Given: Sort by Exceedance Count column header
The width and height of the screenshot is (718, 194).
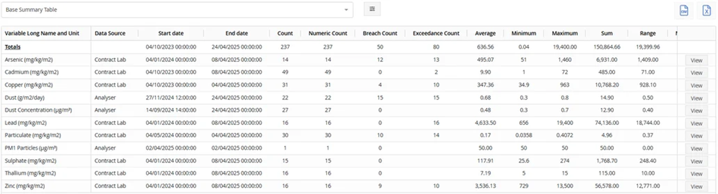Looking at the screenshot, I should pos(436,33).
